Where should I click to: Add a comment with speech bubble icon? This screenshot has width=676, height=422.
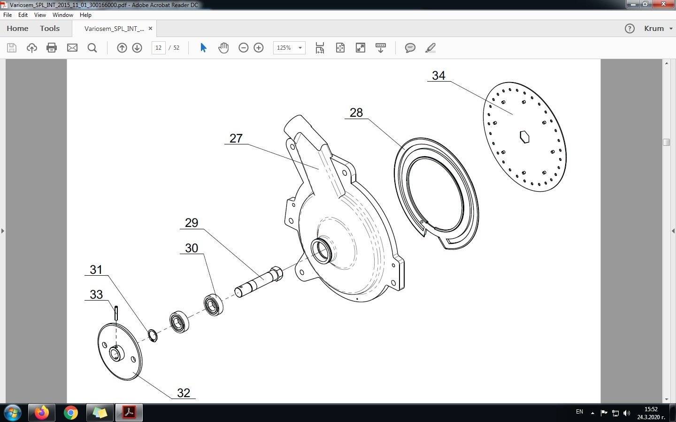pyautogui.click(x=410, y=48)
